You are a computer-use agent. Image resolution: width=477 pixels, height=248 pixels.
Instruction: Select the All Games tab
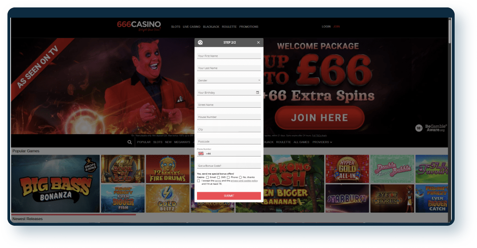[301, 142]
